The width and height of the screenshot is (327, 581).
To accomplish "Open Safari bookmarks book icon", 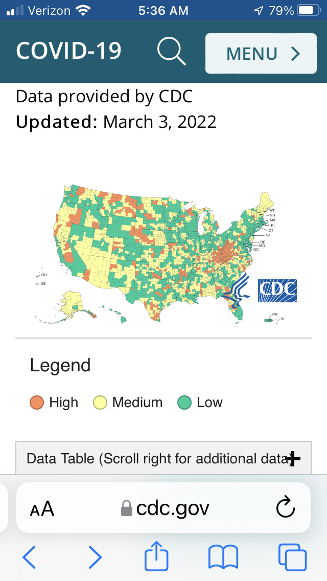I will point(223,556).
